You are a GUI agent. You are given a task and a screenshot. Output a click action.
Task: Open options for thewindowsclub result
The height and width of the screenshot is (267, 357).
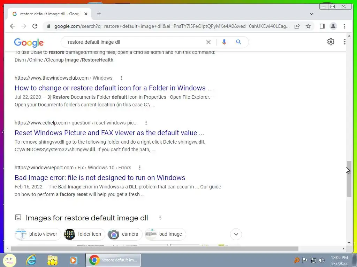point(121,78)
